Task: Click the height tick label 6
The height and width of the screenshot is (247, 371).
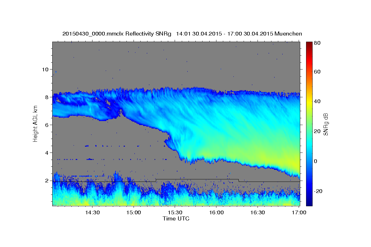Action: point(46,125)
